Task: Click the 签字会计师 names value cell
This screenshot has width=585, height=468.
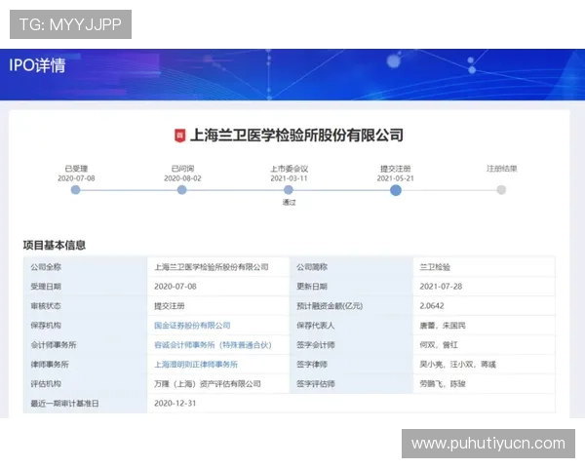Action: click(x=484, y=345)
